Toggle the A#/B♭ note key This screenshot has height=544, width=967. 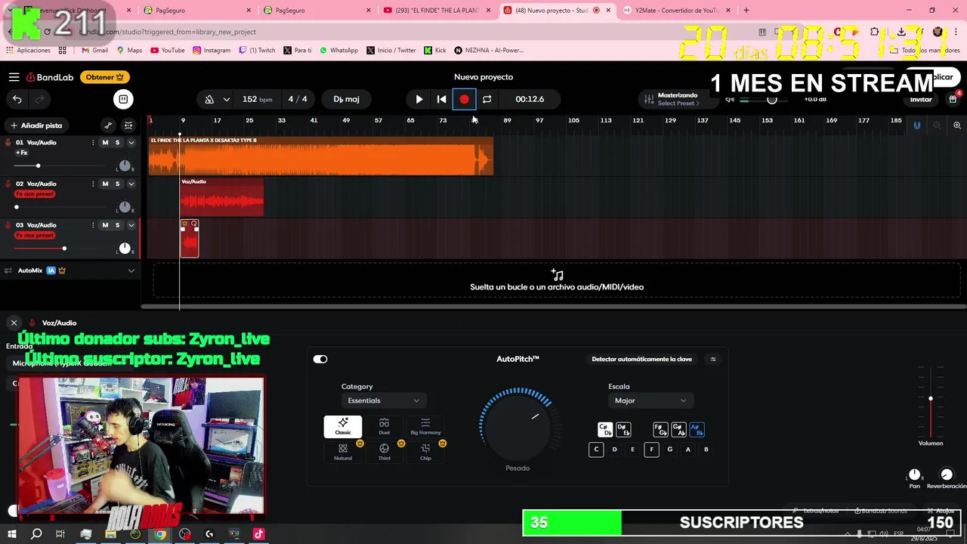(x=697, y=429)
